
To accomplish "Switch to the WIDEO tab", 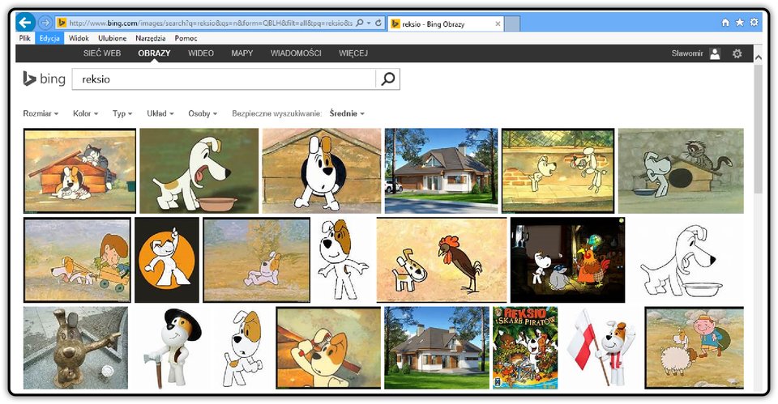I will (x=201, y=53).
